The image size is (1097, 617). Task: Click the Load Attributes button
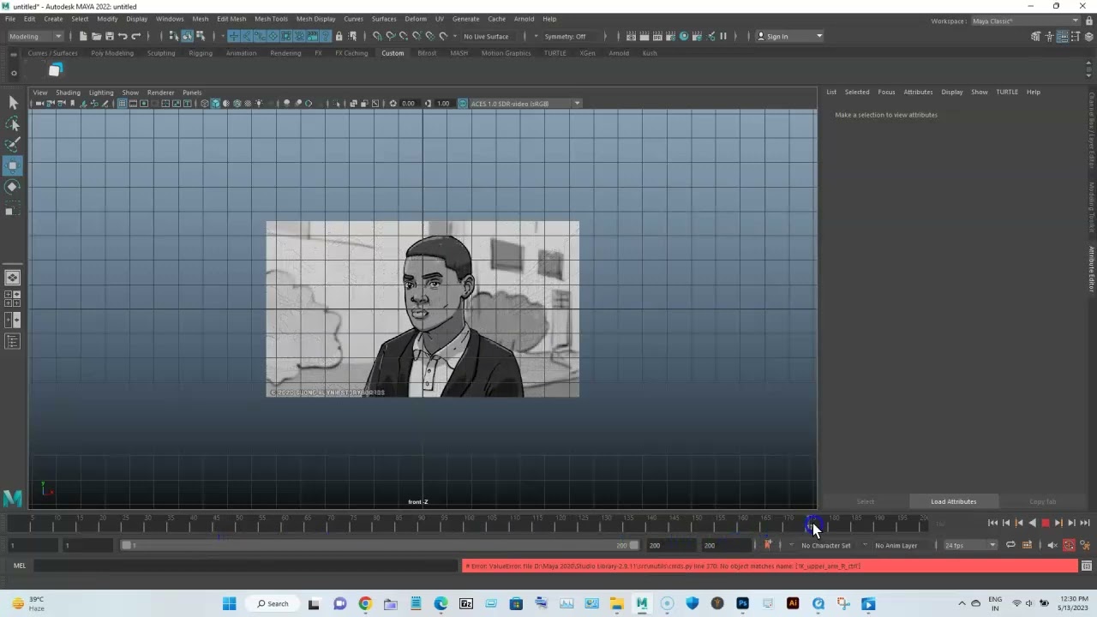point(954,501)
